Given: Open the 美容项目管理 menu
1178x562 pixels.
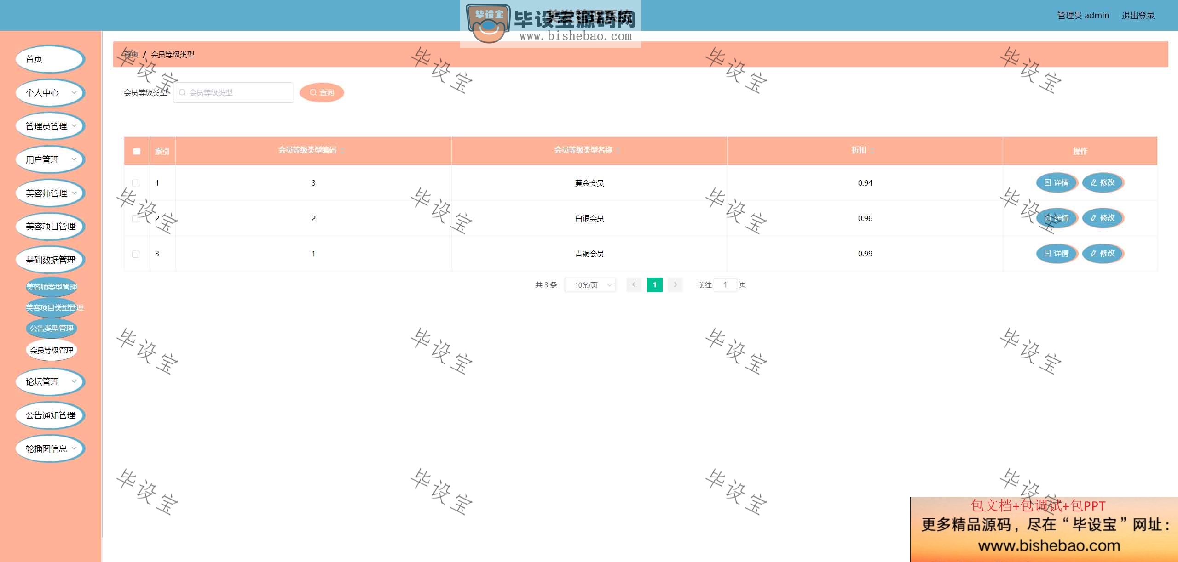Looking at the screenshot, I should point(50,227).
